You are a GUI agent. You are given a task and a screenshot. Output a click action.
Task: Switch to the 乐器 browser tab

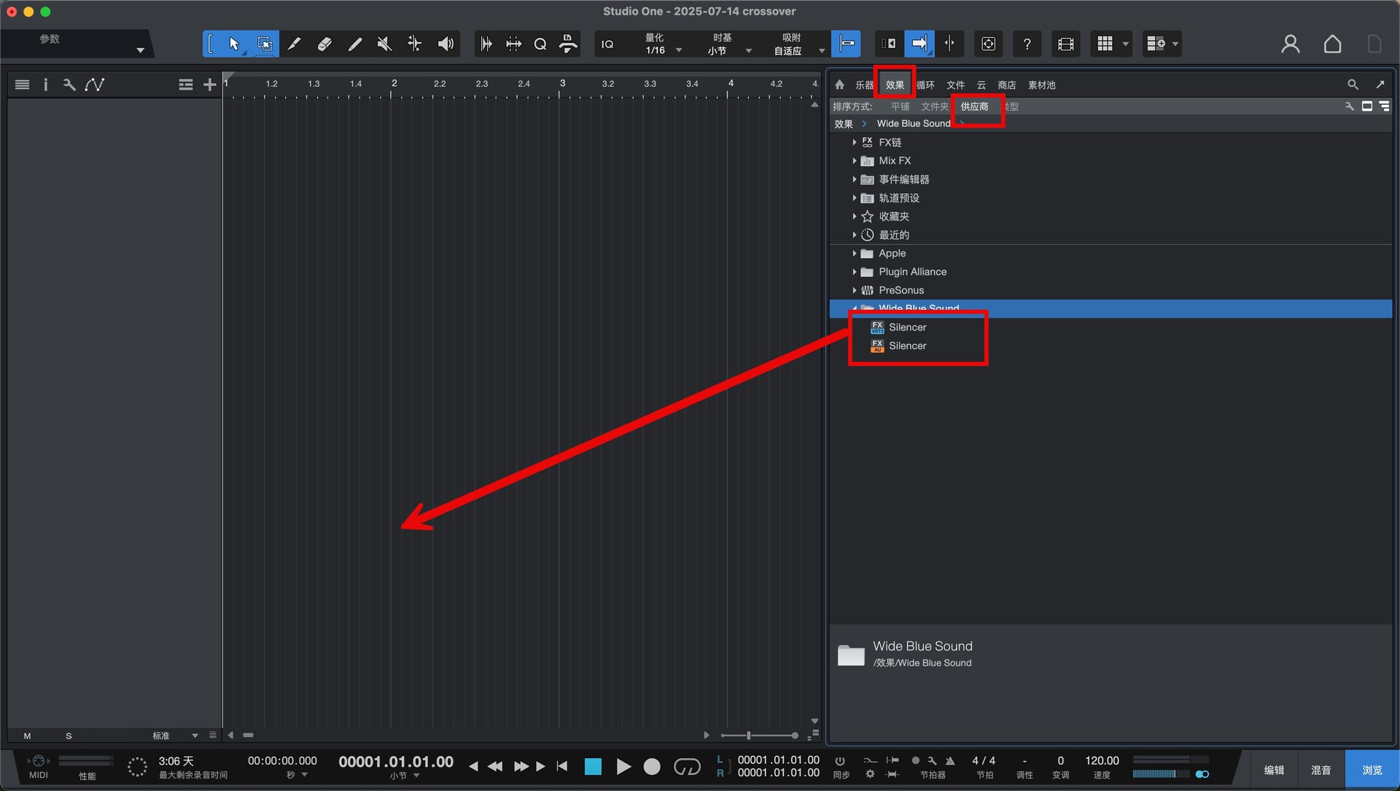click(x=864, y=85)
